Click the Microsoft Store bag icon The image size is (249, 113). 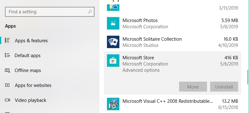pyautogui.click(x=113, y=61)
